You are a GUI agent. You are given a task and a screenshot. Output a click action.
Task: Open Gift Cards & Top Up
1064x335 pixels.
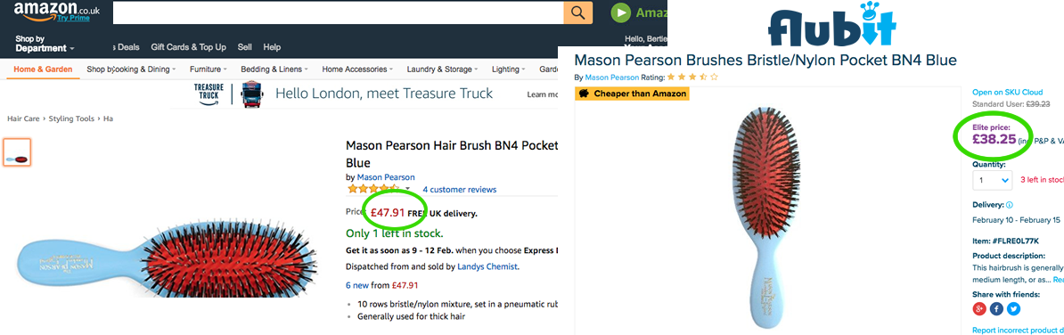click(189, 47)
